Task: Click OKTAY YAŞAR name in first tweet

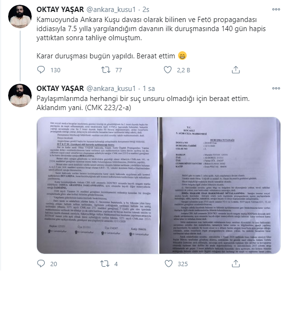Action: (60, 10)
